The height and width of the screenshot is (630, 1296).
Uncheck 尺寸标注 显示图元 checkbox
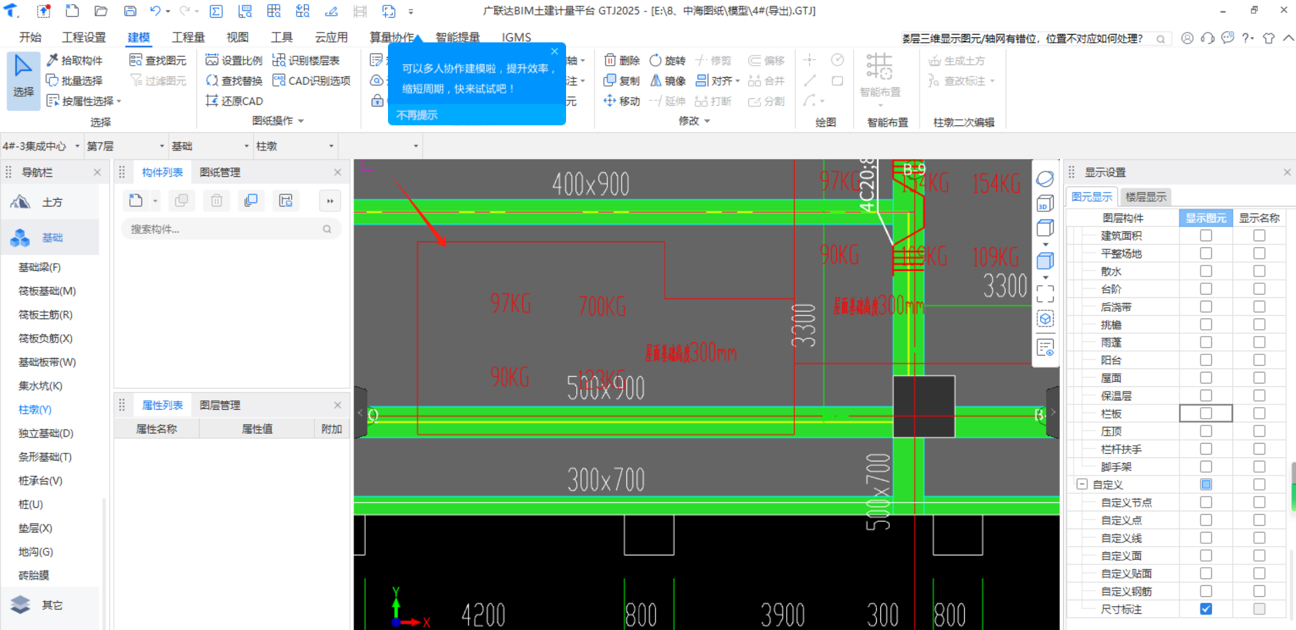point(1206,609)
